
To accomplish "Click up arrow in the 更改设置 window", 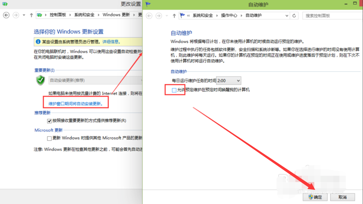I will click(31, 15).
